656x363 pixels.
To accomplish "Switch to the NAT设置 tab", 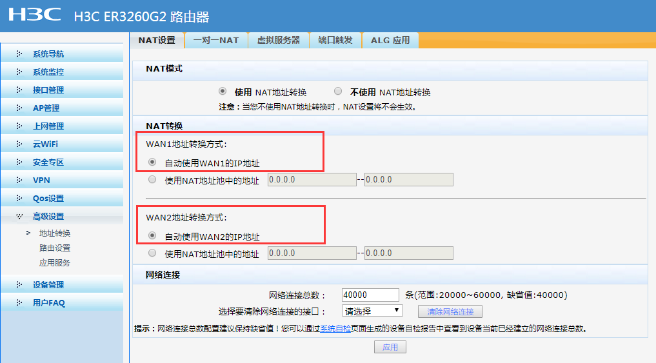I will 157,40.
